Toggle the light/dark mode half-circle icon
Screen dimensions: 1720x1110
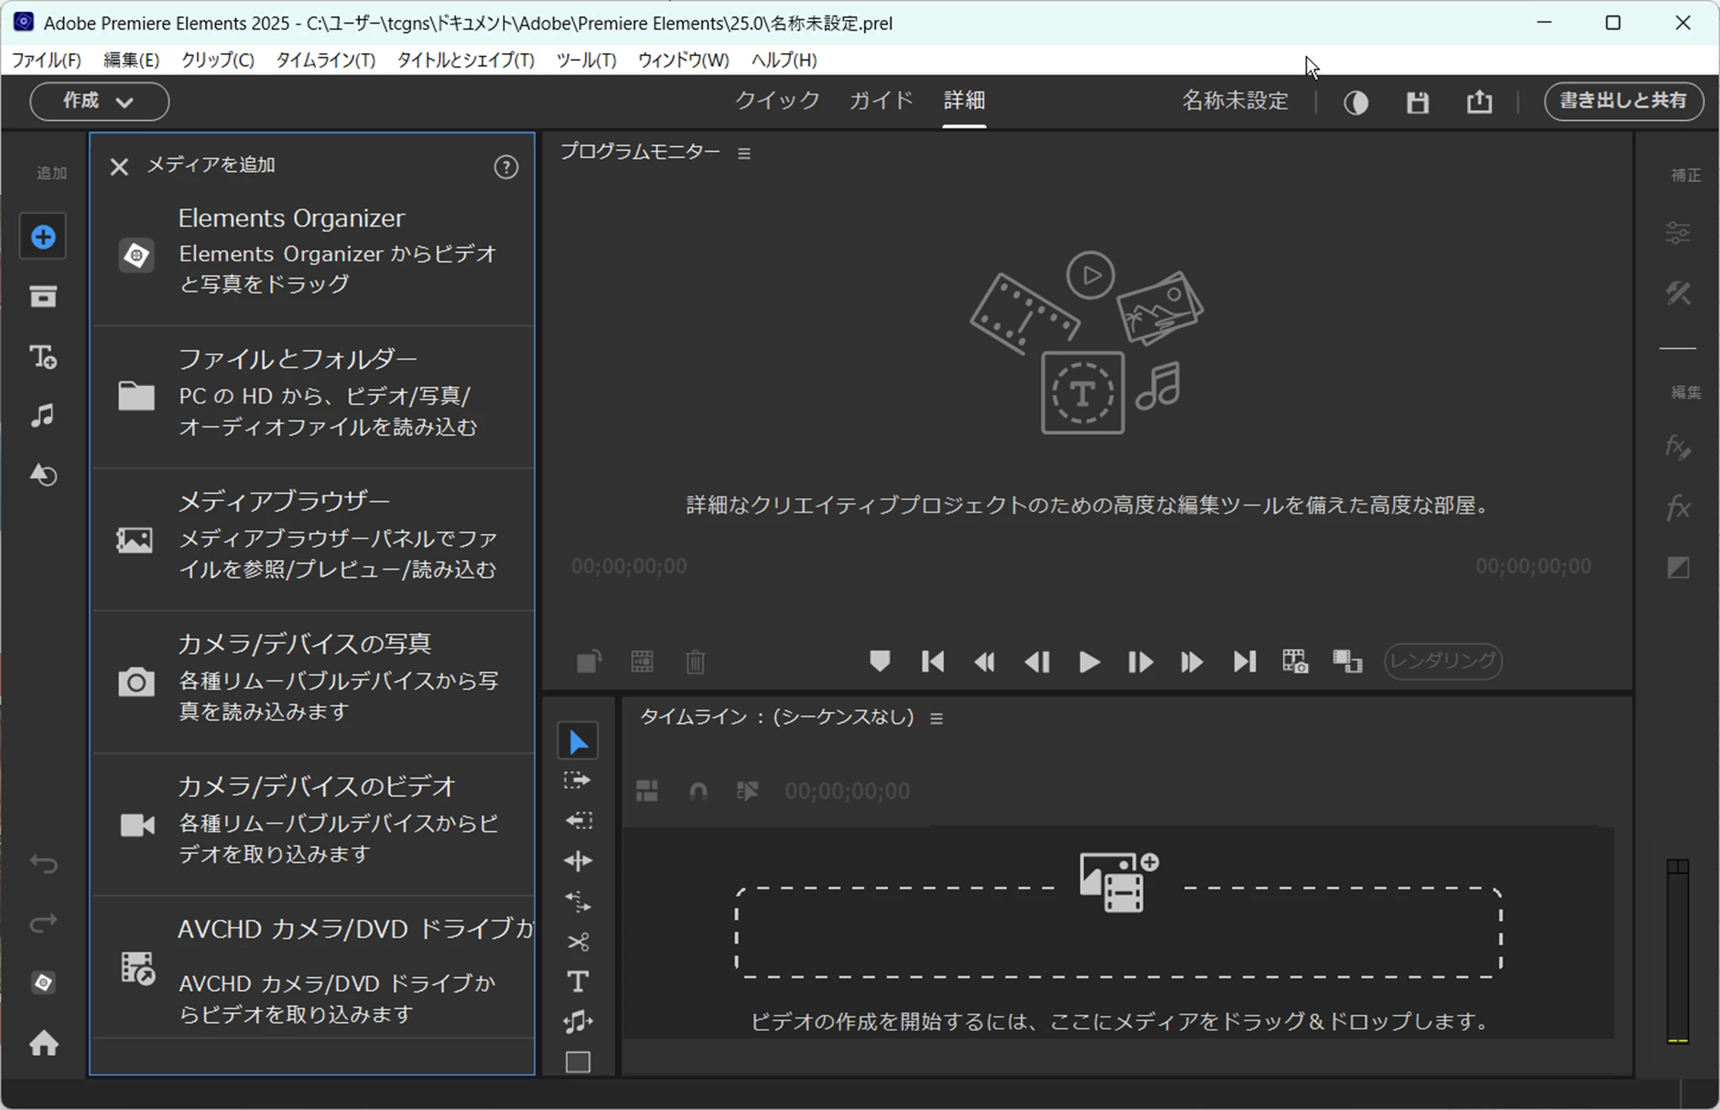point(1356,102)
